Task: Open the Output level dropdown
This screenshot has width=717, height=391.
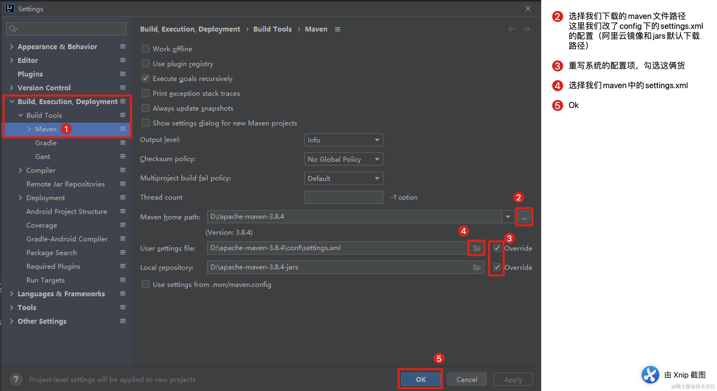Action: pyautogui.click(x=343, y=140)
